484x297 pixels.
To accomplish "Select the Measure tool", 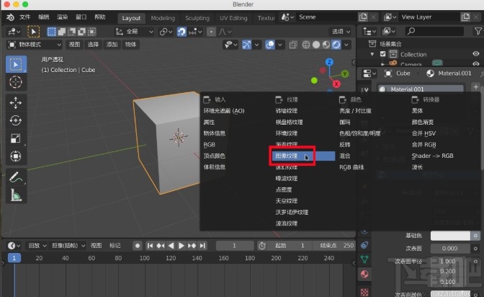I will (16, 194).
